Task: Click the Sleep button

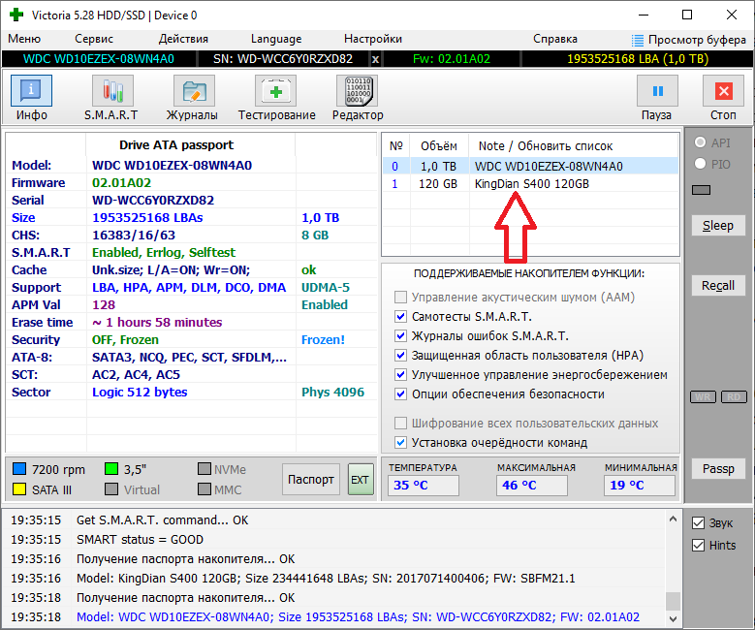Action: (x=718, y=226)
